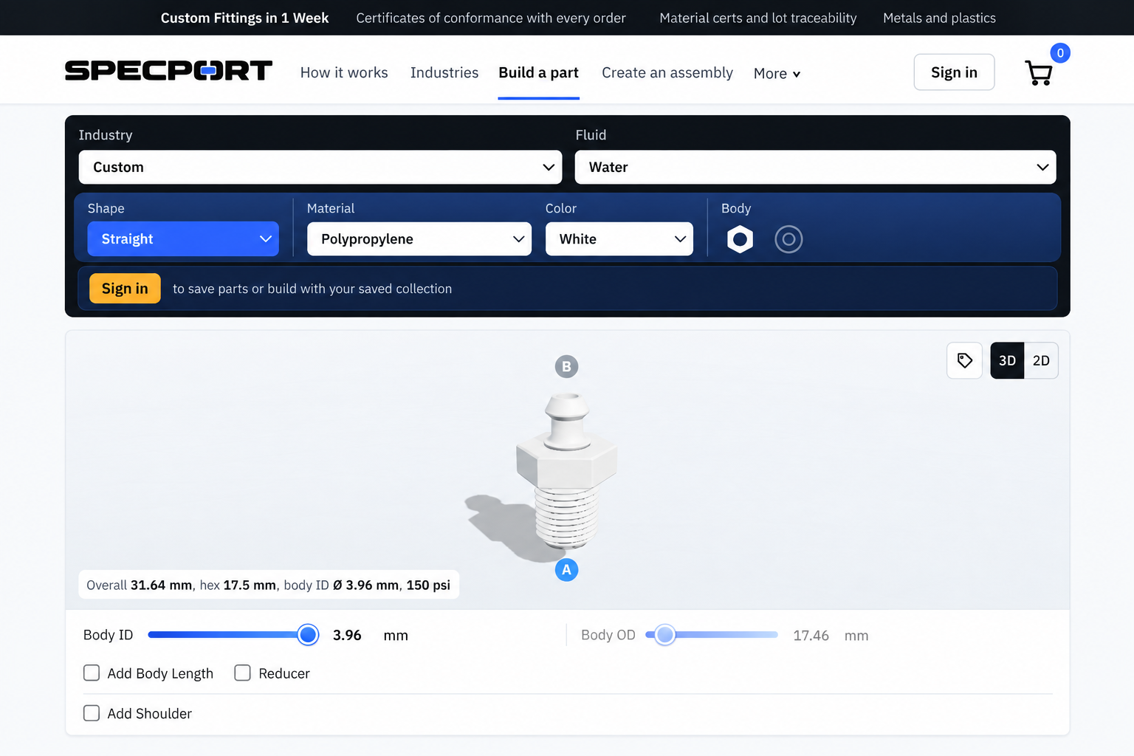This screenshot has width=1134, height=756.
Task: Select the round body style
Action: 788,239
